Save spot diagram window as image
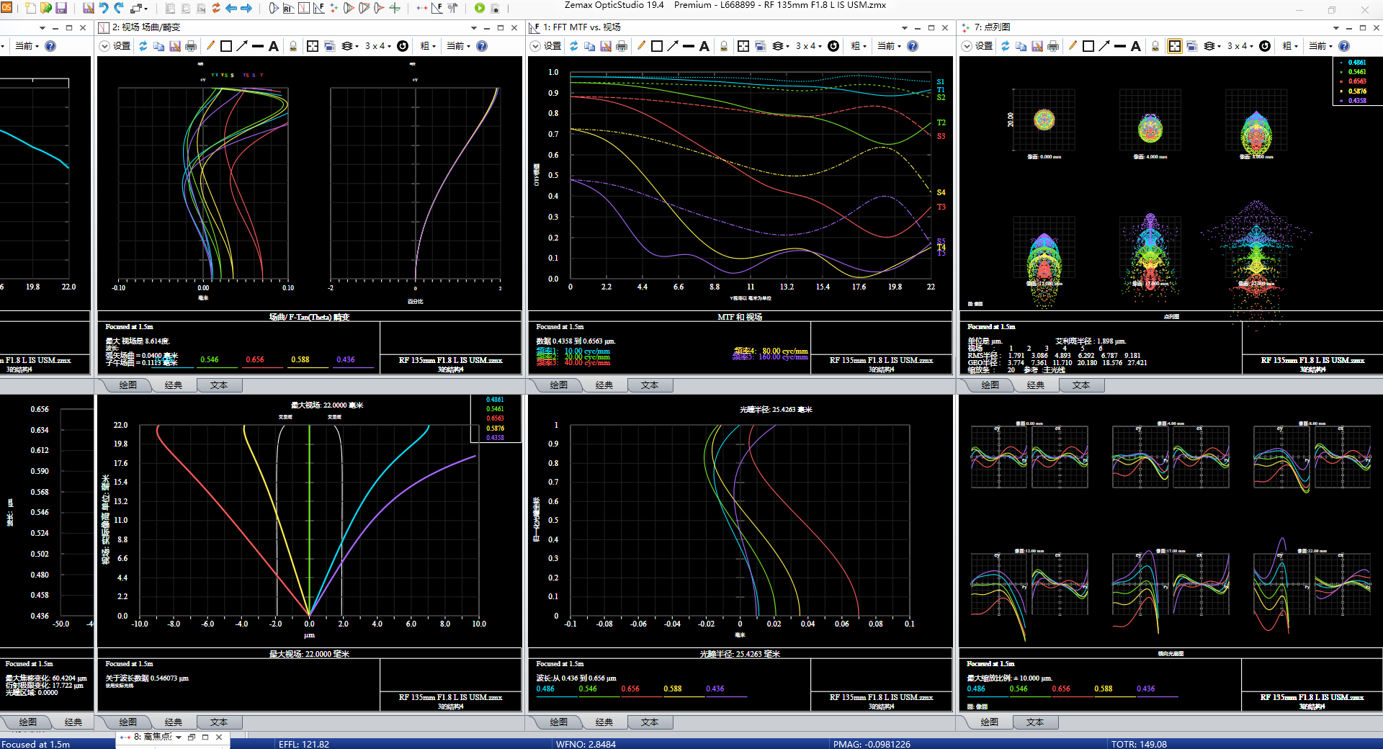 (x=1037, y=45)
